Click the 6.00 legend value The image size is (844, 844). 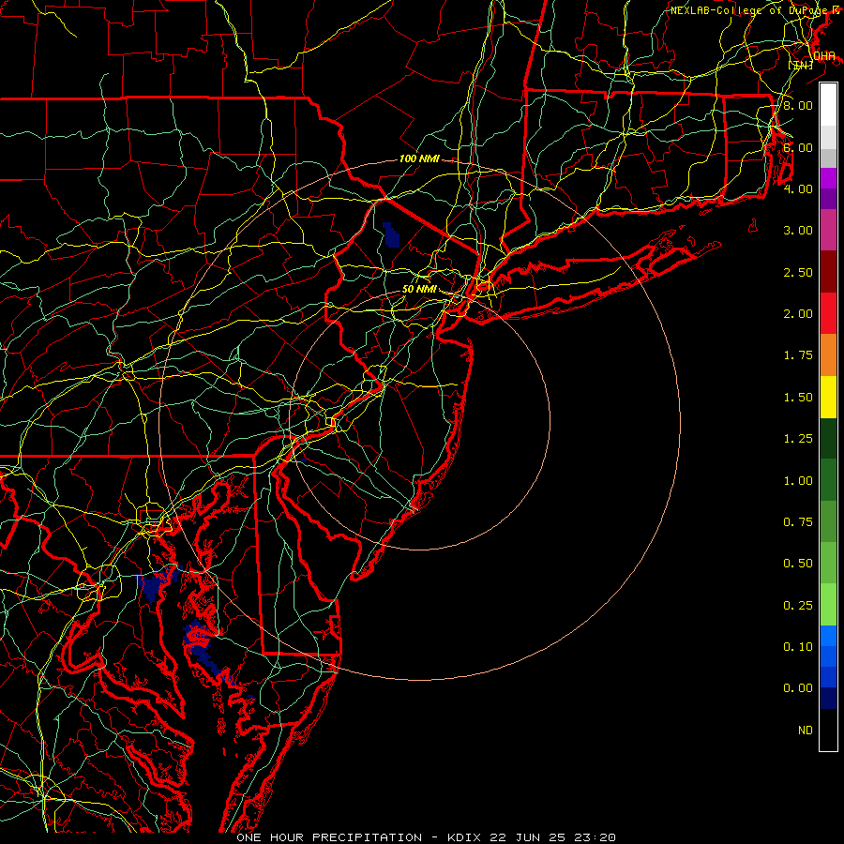click(798, 147)
